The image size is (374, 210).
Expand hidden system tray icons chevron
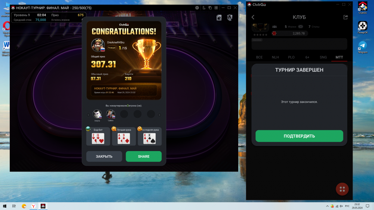point(327,206)
